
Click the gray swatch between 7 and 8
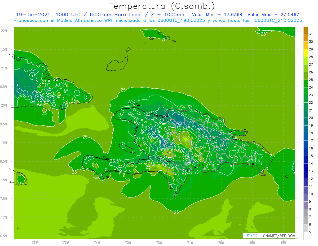(306, 213)
